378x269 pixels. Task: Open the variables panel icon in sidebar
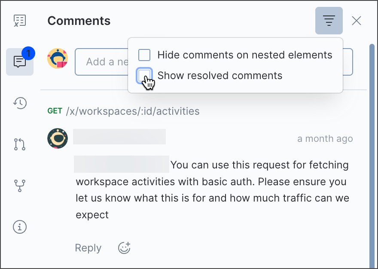[x=20, y=21]
